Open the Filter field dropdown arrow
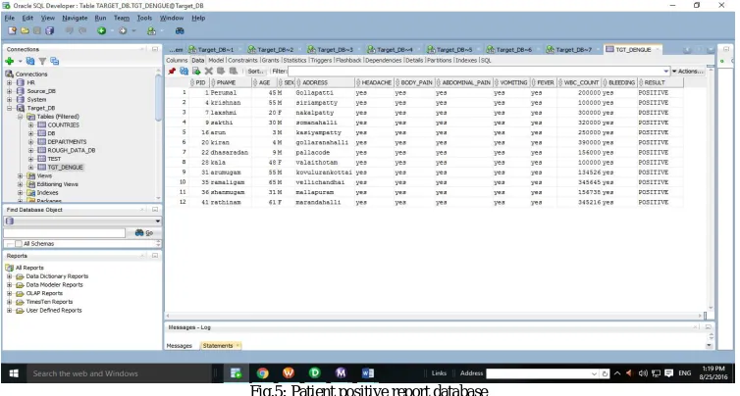The width and height of the screenshot is (740, 396). point(666,72)
